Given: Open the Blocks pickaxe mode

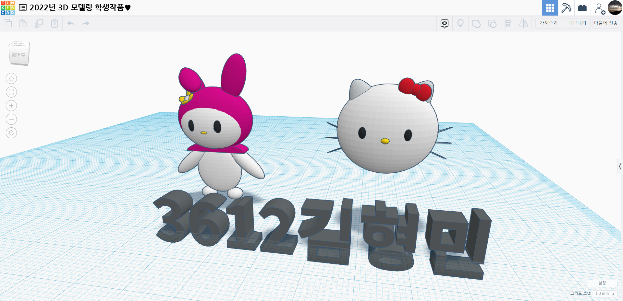Looking at the screenshot, I should tap(566, 8).
